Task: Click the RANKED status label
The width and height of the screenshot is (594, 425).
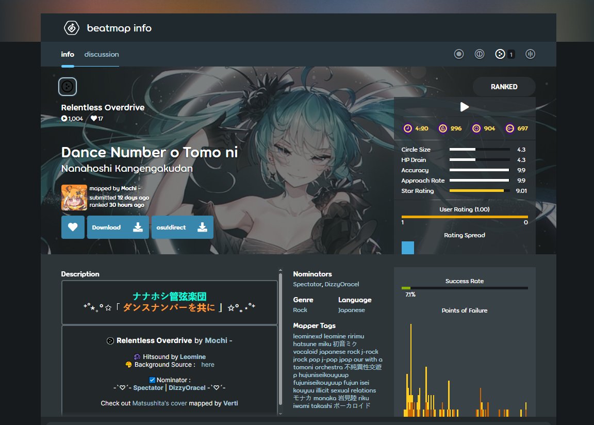Action: coord(504,87)
